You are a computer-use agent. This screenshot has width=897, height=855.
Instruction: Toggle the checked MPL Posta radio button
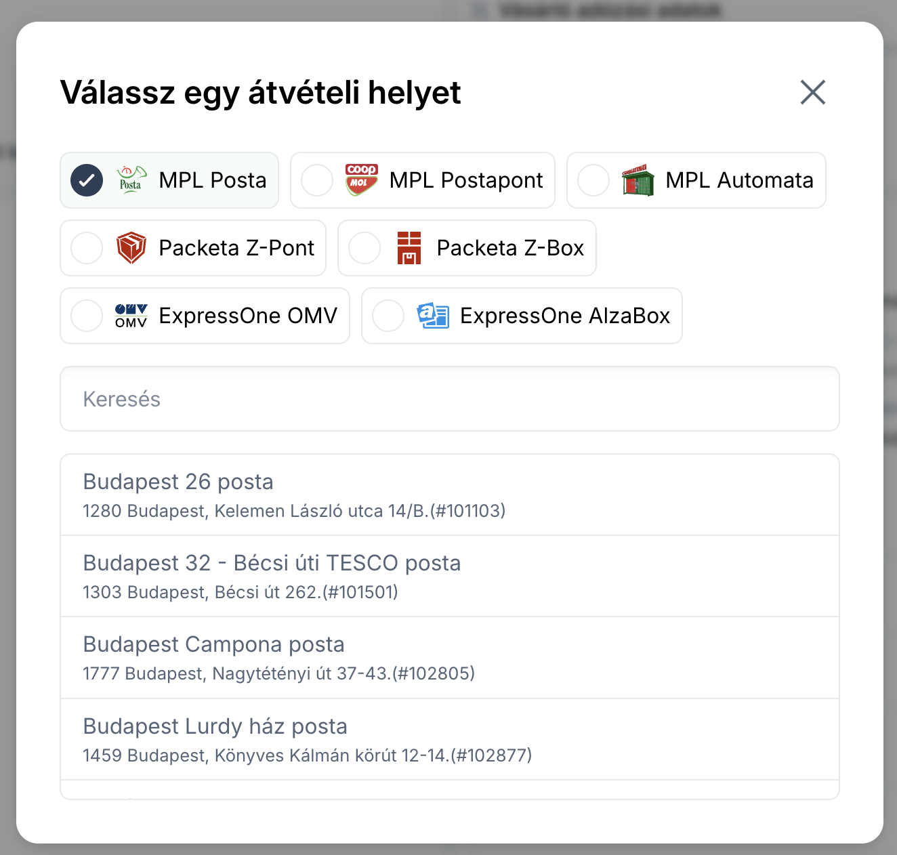tap(87, 180)
